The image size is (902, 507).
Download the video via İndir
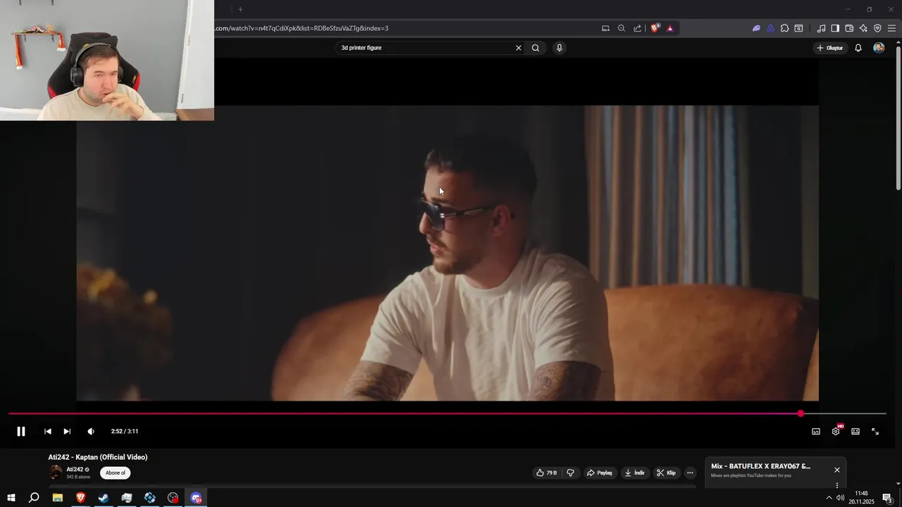click(x=634, y=472)
